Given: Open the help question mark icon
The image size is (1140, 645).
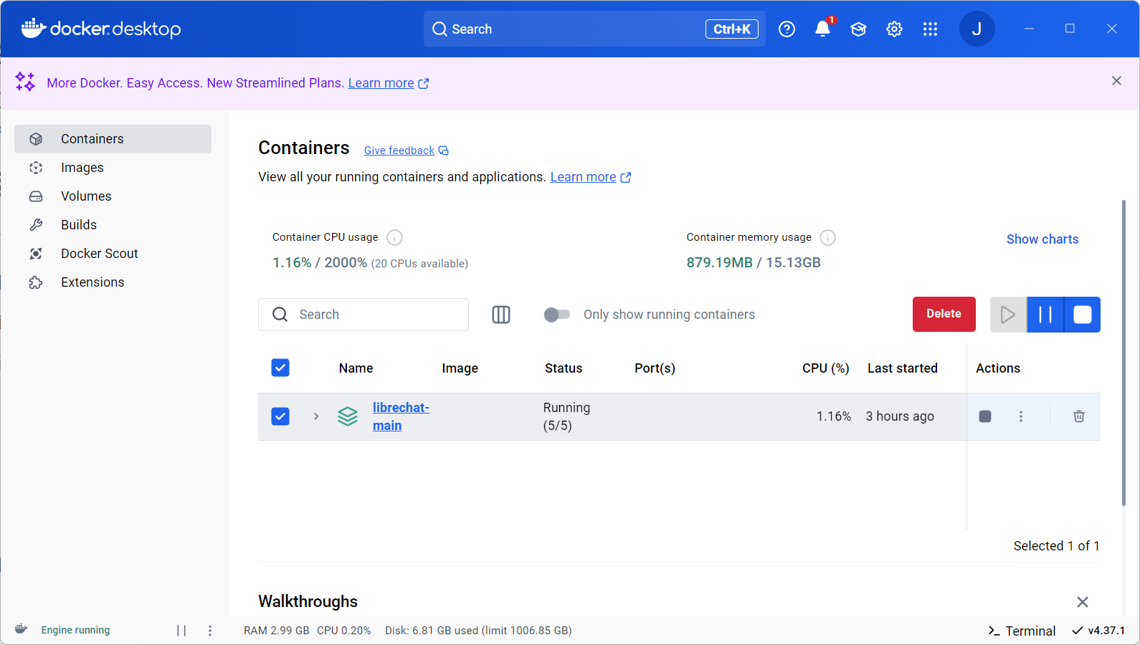Looking at the screenshot, I should [787, 29].
